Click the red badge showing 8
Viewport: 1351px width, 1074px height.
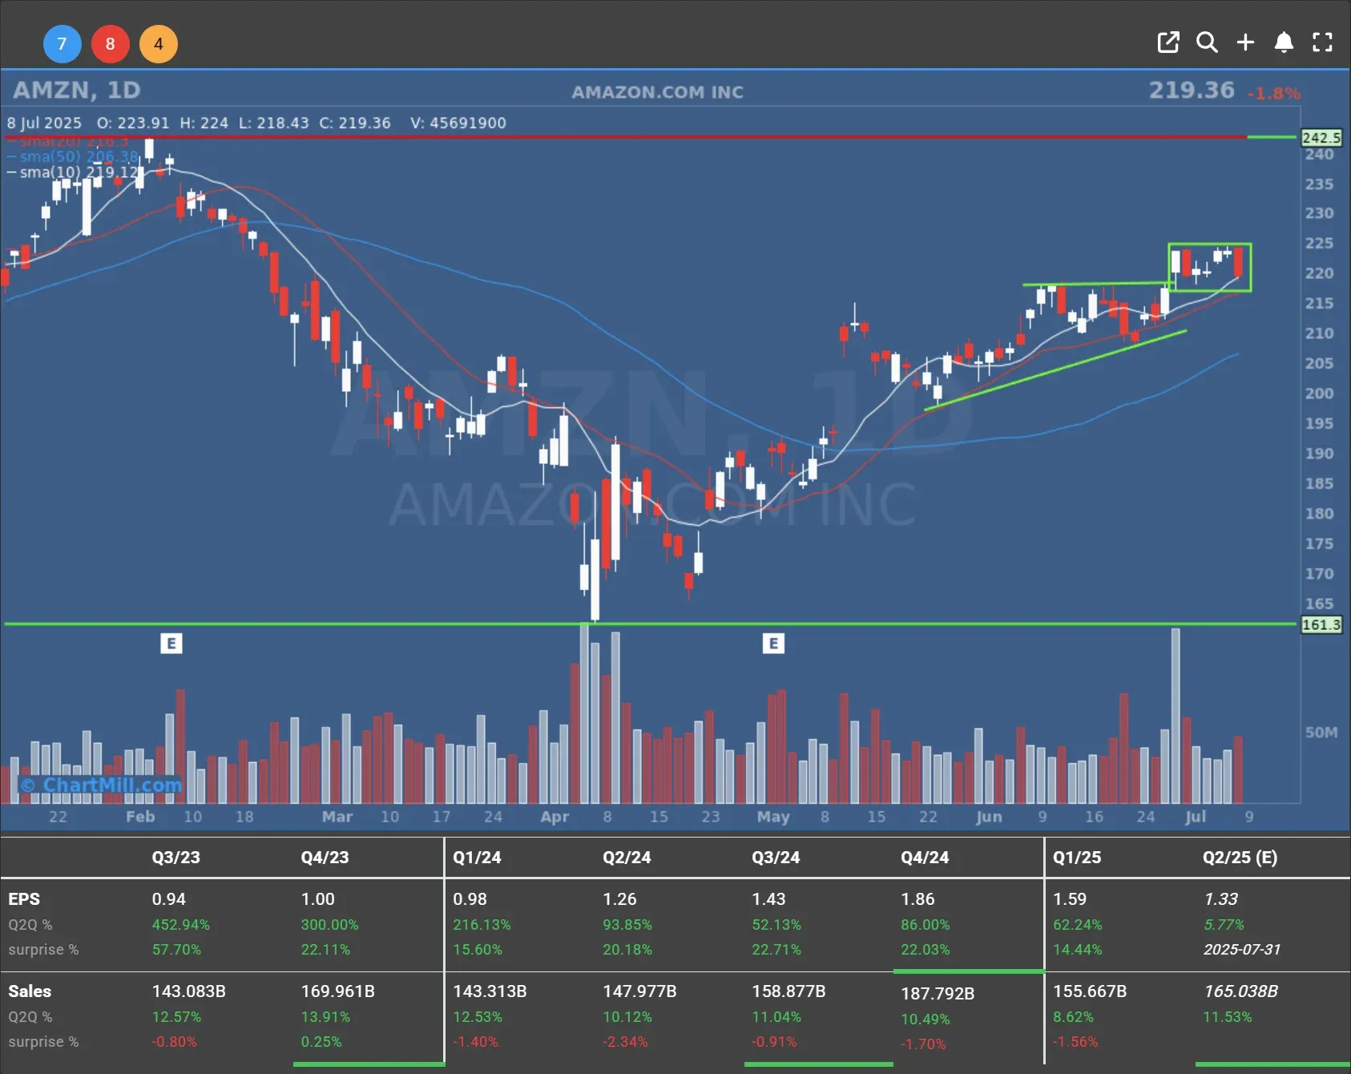tap(110, 44)
